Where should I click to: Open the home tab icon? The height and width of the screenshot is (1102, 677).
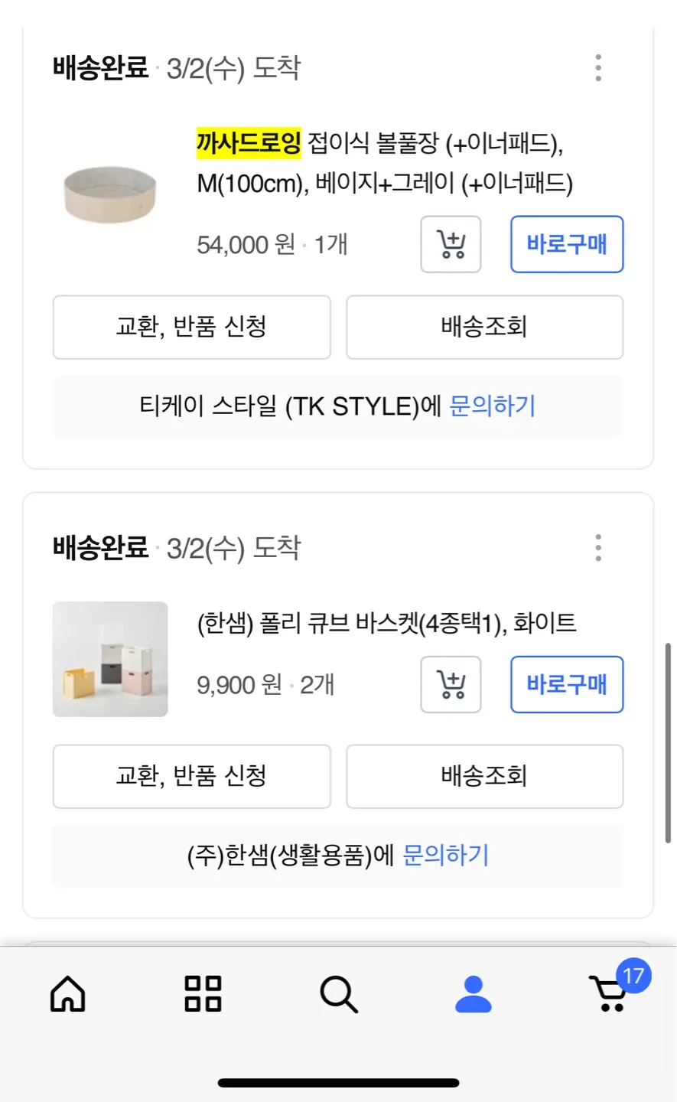68,994
